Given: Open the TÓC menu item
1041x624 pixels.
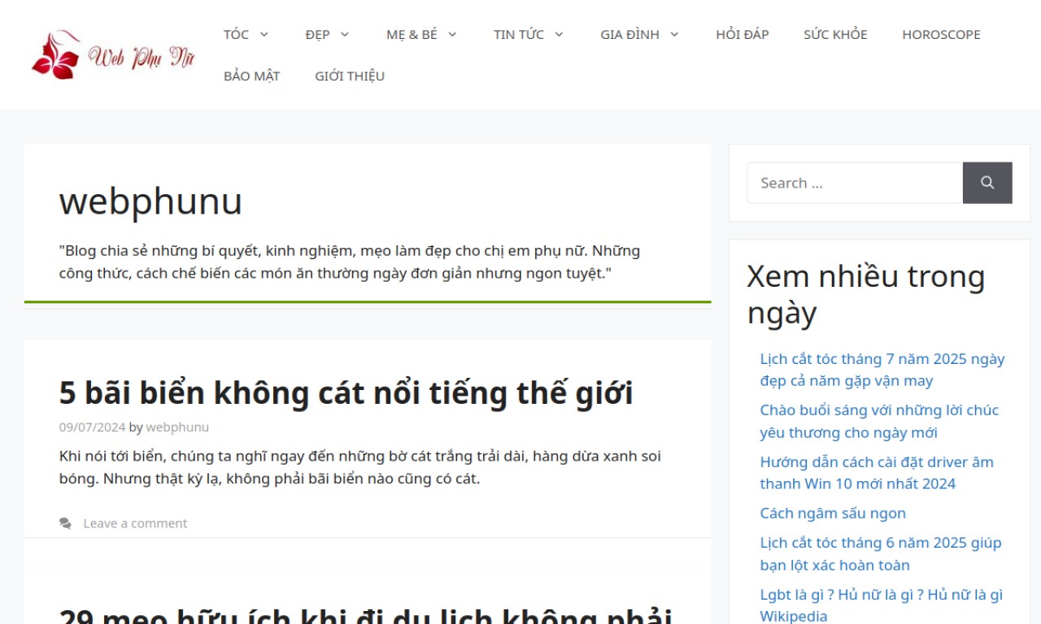Looking at the screenshot, I should (236, 34).
